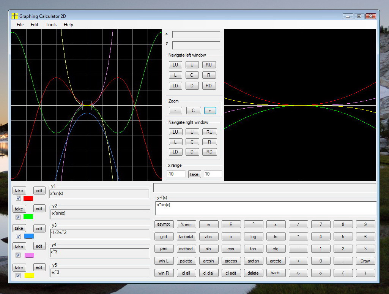Click the blue color swatch for y3

(29, 236)
